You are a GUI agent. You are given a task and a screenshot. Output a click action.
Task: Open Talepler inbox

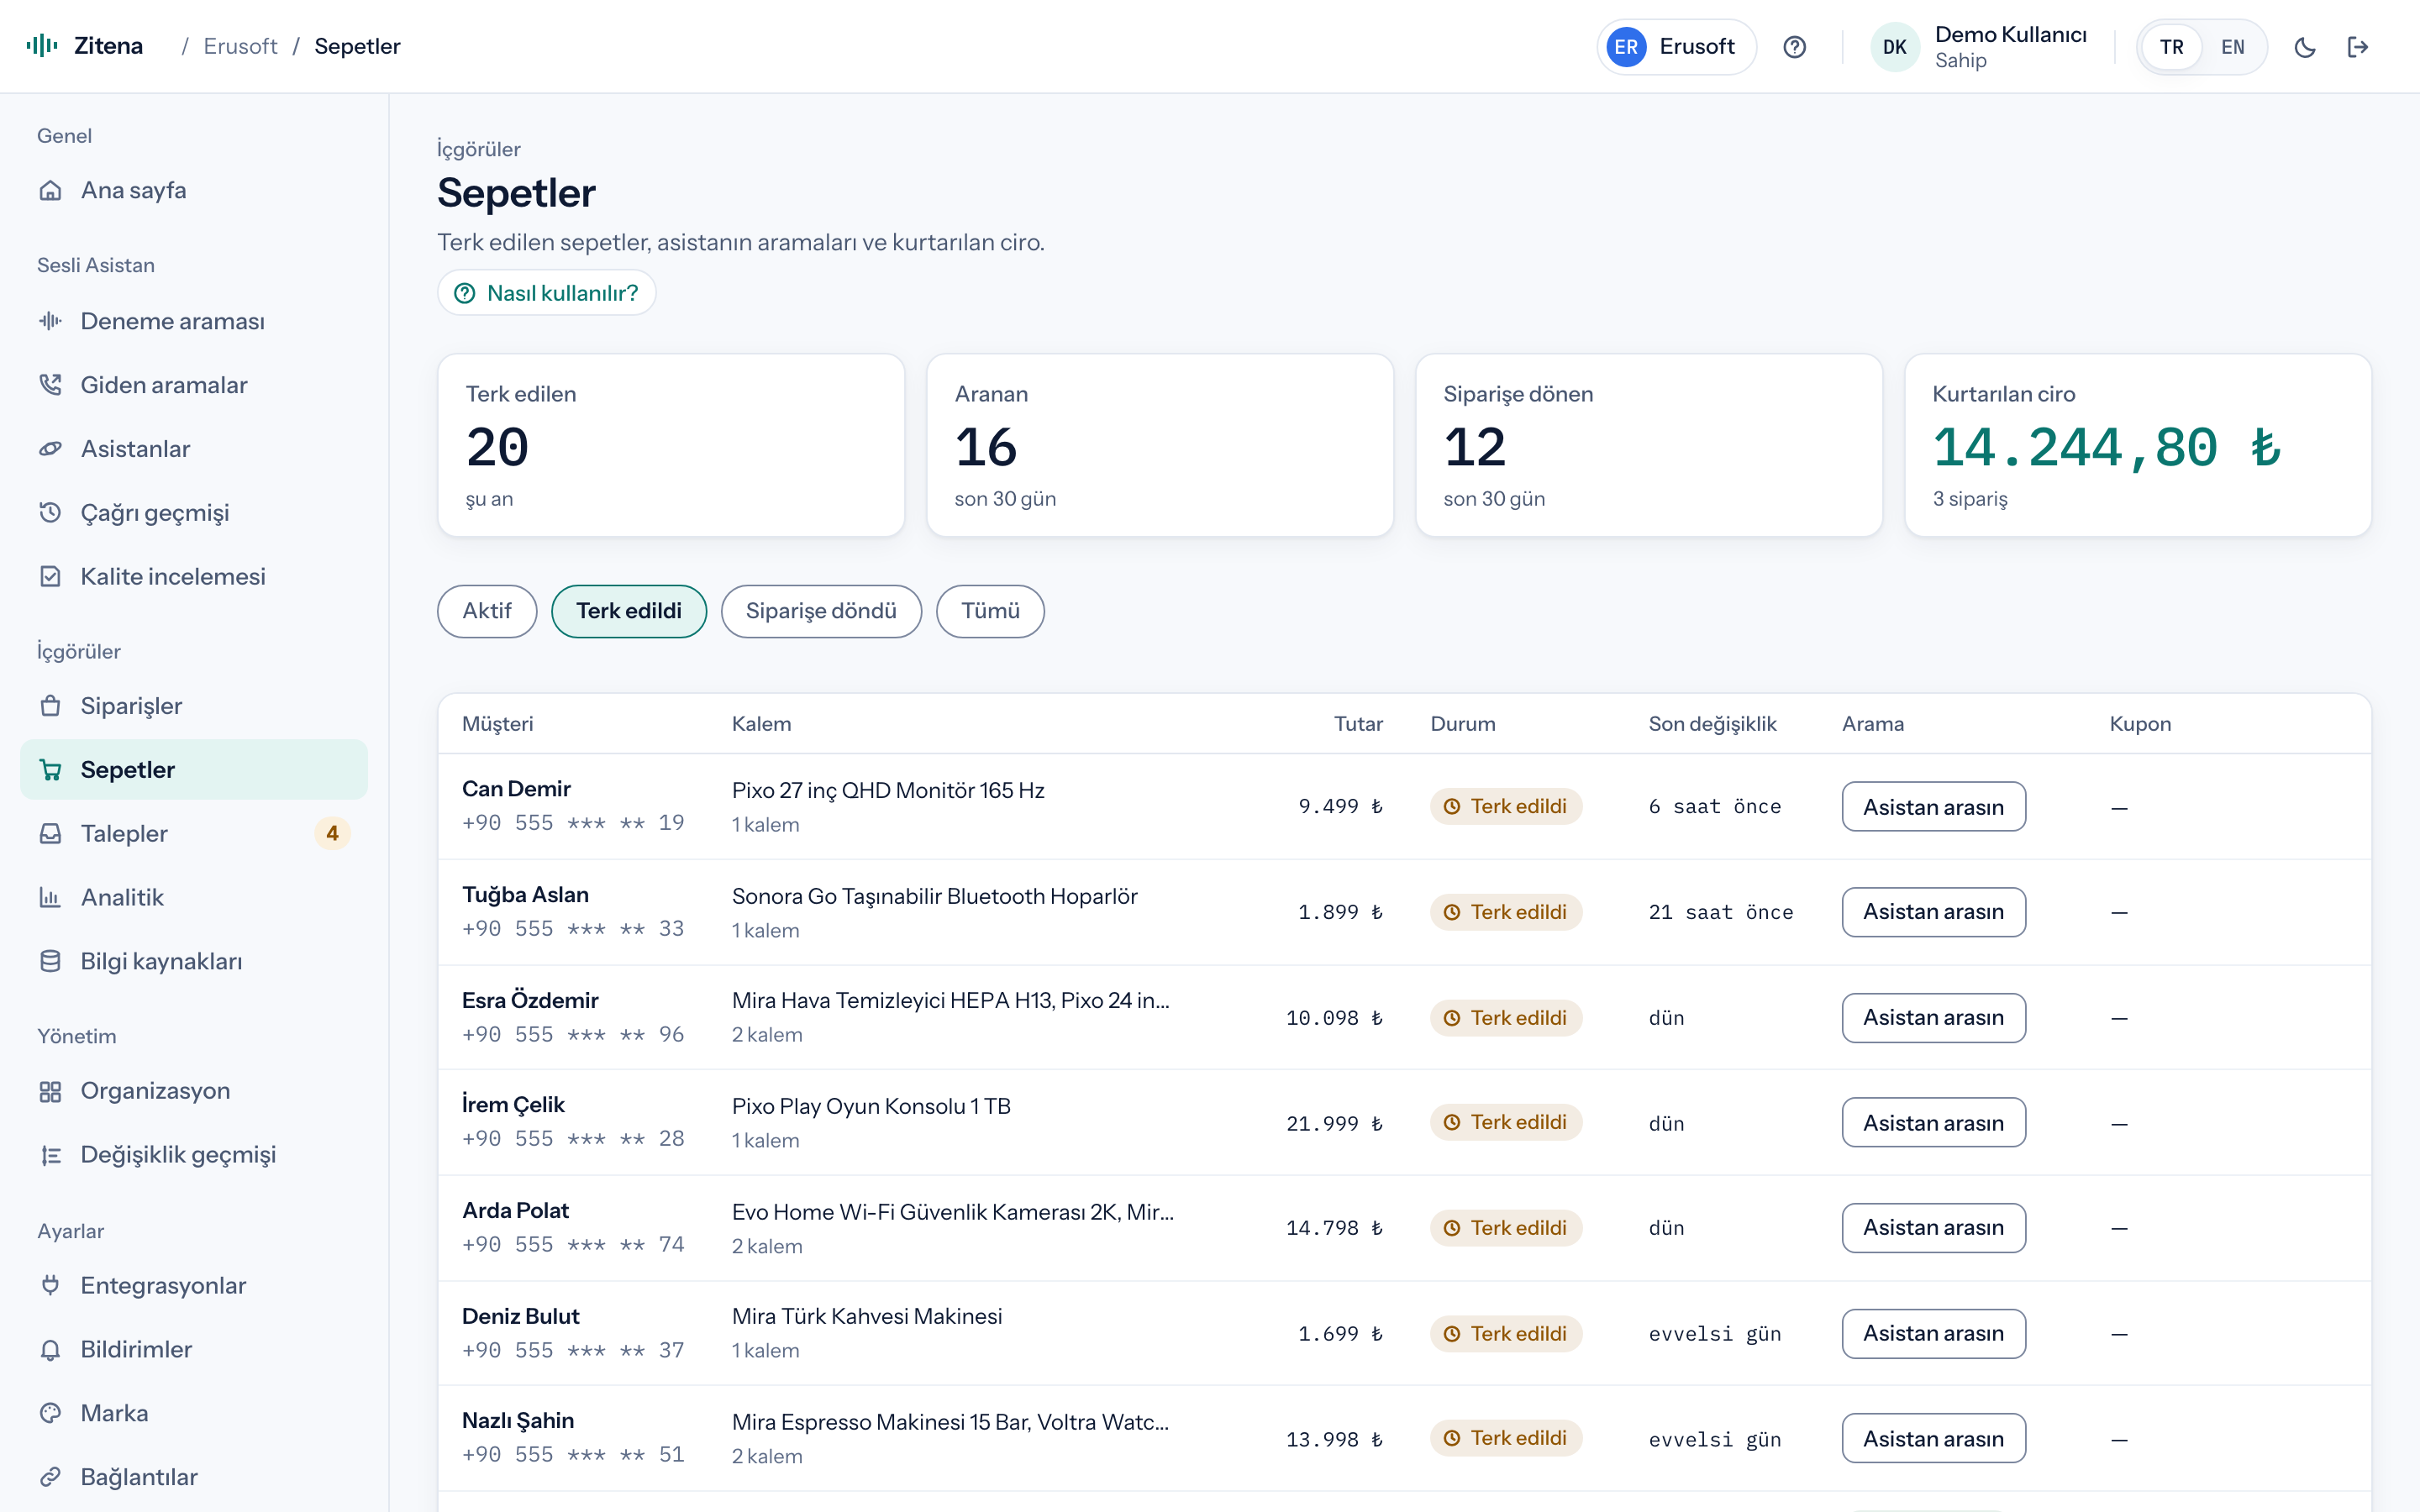193,834
